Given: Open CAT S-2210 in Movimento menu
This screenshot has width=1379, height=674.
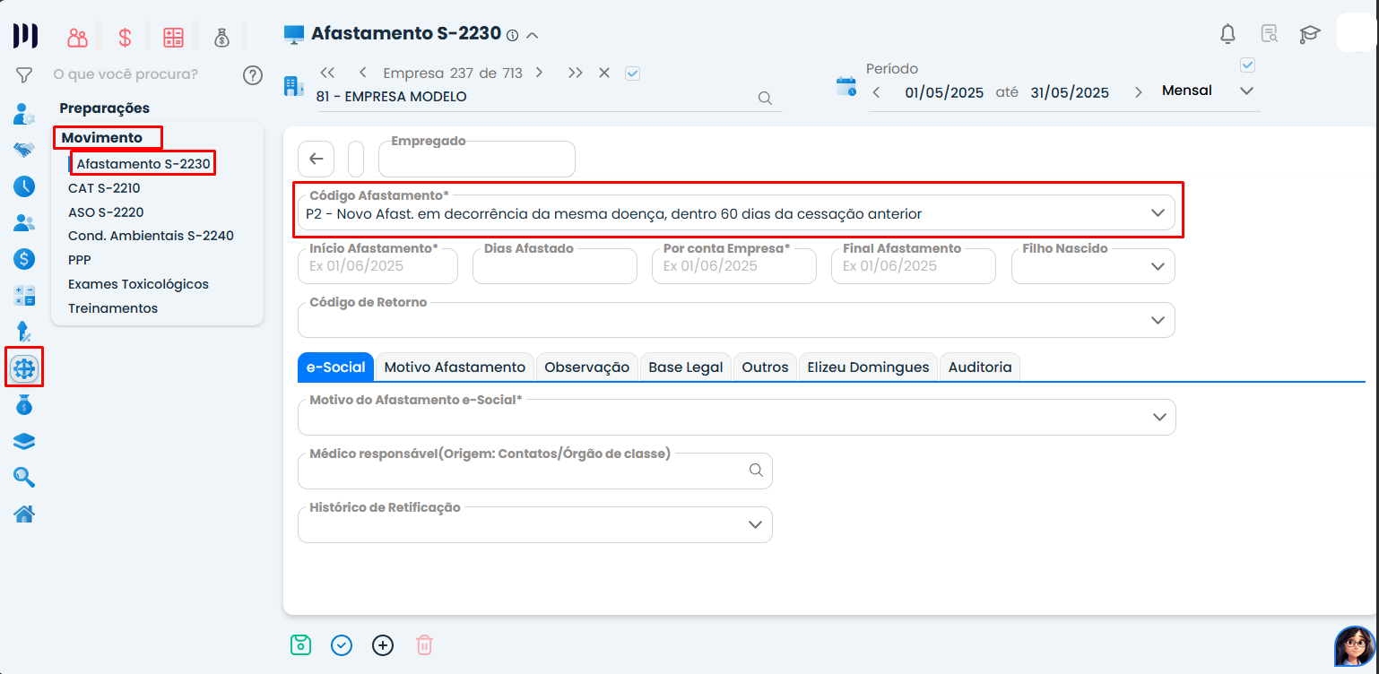Looking at the screenshot, I should [104, 188].
